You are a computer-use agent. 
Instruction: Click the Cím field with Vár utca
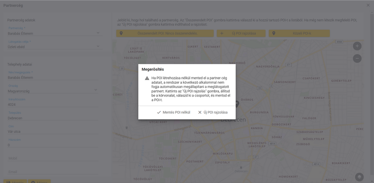54,132
